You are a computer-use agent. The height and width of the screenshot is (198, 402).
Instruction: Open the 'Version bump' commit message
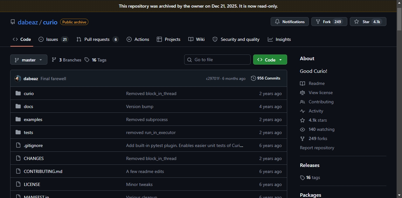(x=140, y=106)
